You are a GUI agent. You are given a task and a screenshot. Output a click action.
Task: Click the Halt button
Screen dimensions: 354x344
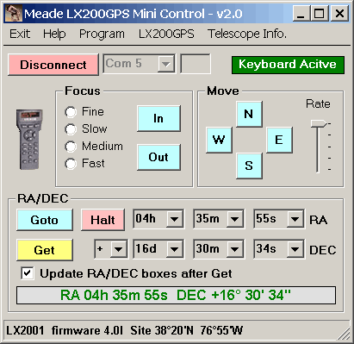coord(102,220)
